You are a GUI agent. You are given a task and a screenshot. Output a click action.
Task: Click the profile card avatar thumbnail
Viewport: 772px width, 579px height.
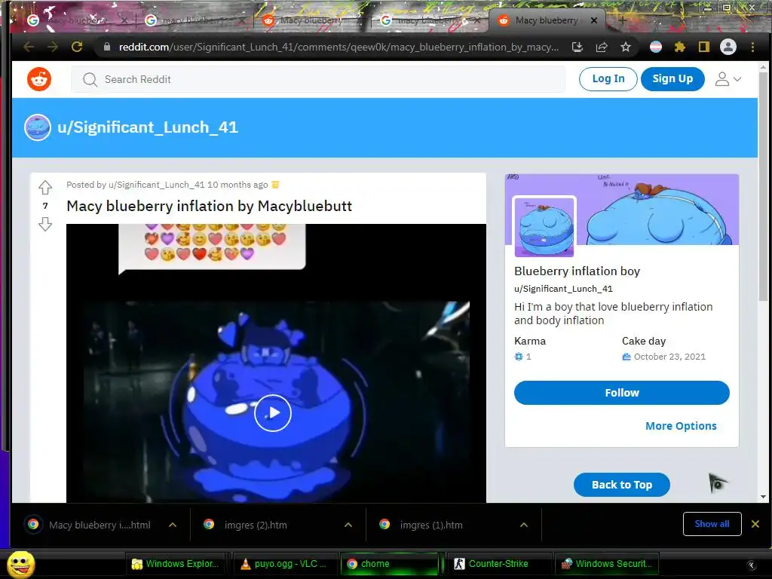pos(544,226)
